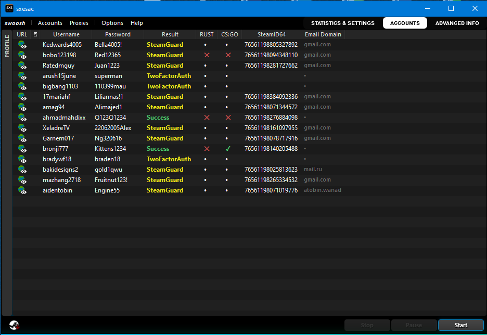The height and width of the screenshot is (335, 487).
Task: Click red X under CS:GO for bobo123198
Action: [x=228, y=55]
